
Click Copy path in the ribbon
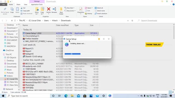click(x=25, y=11)
